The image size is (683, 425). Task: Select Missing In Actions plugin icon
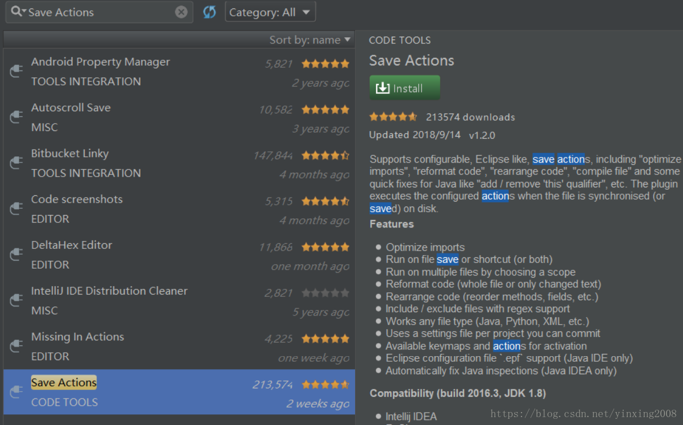16,345
